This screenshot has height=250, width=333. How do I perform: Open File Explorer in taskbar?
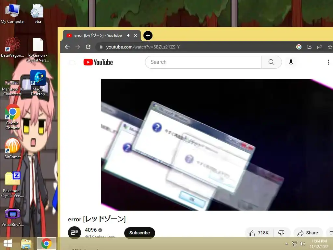click(26, 243)
